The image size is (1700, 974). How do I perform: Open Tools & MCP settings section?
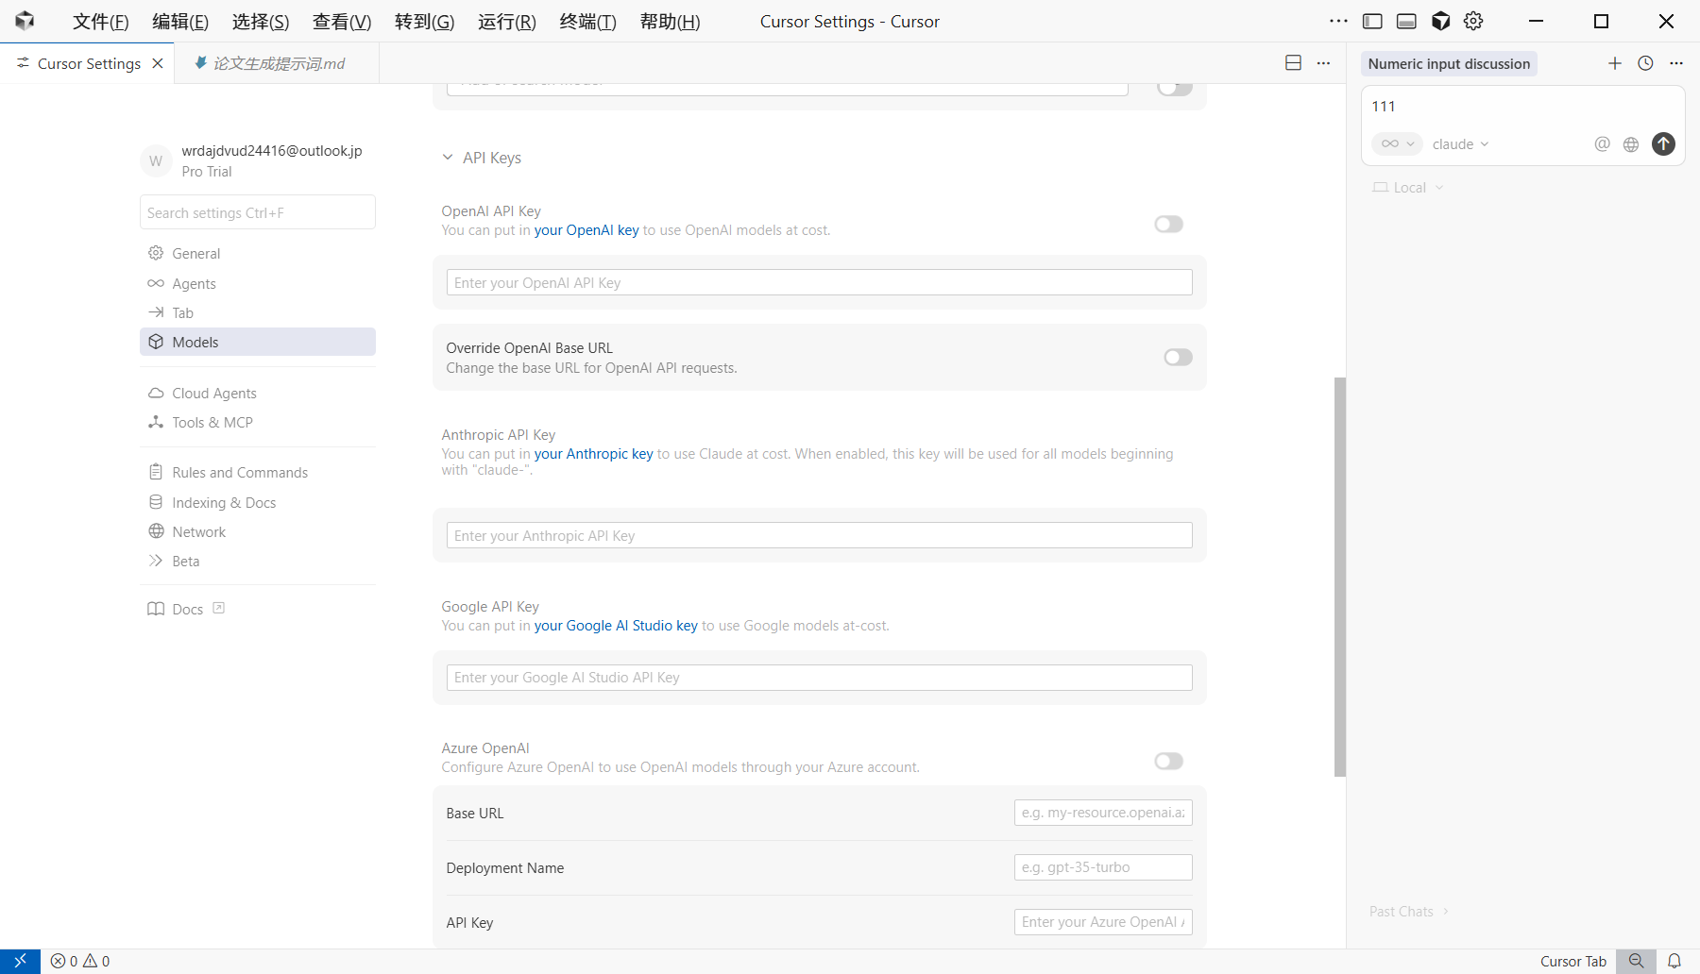click(x=258, y=422)
